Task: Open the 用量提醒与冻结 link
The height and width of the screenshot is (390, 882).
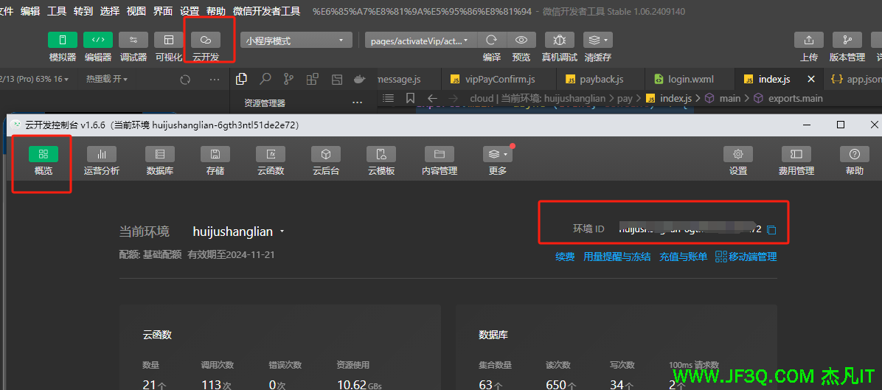Action: point(617,257)
